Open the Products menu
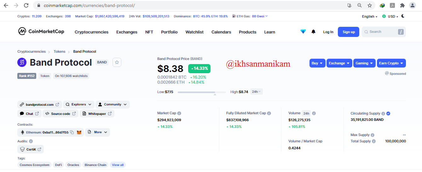422x172 pixels. pyautogui.click(x=247, y=32)
